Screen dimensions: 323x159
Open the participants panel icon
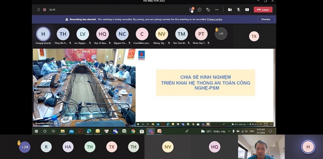point(191,9)
